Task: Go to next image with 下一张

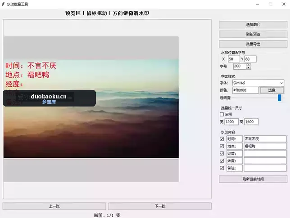Action: (160, 206)
